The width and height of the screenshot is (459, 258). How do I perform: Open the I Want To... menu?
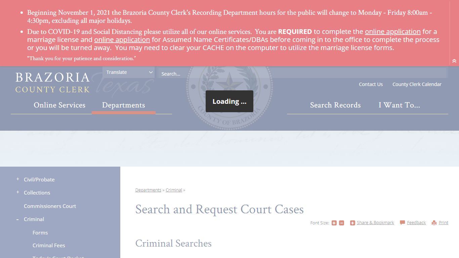coord(399,105)
